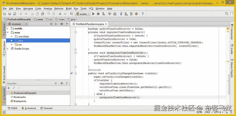
Task: Expand the res folder
Action: [x=12, y=45]
